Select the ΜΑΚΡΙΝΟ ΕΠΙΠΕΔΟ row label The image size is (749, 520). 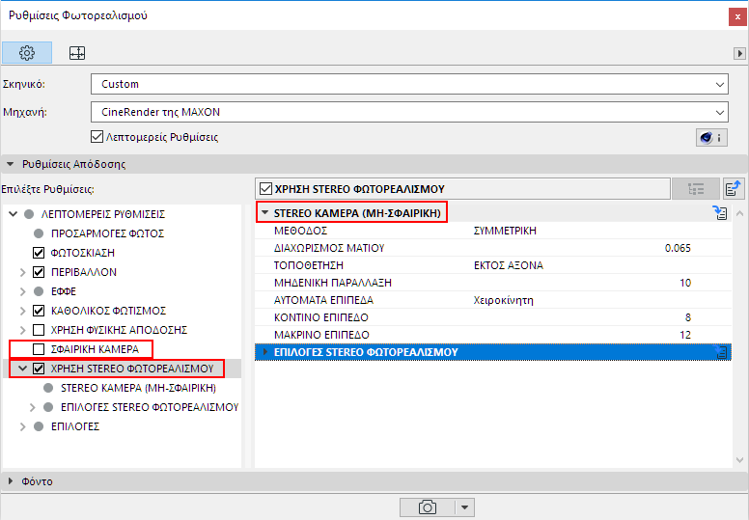(321, 335)
